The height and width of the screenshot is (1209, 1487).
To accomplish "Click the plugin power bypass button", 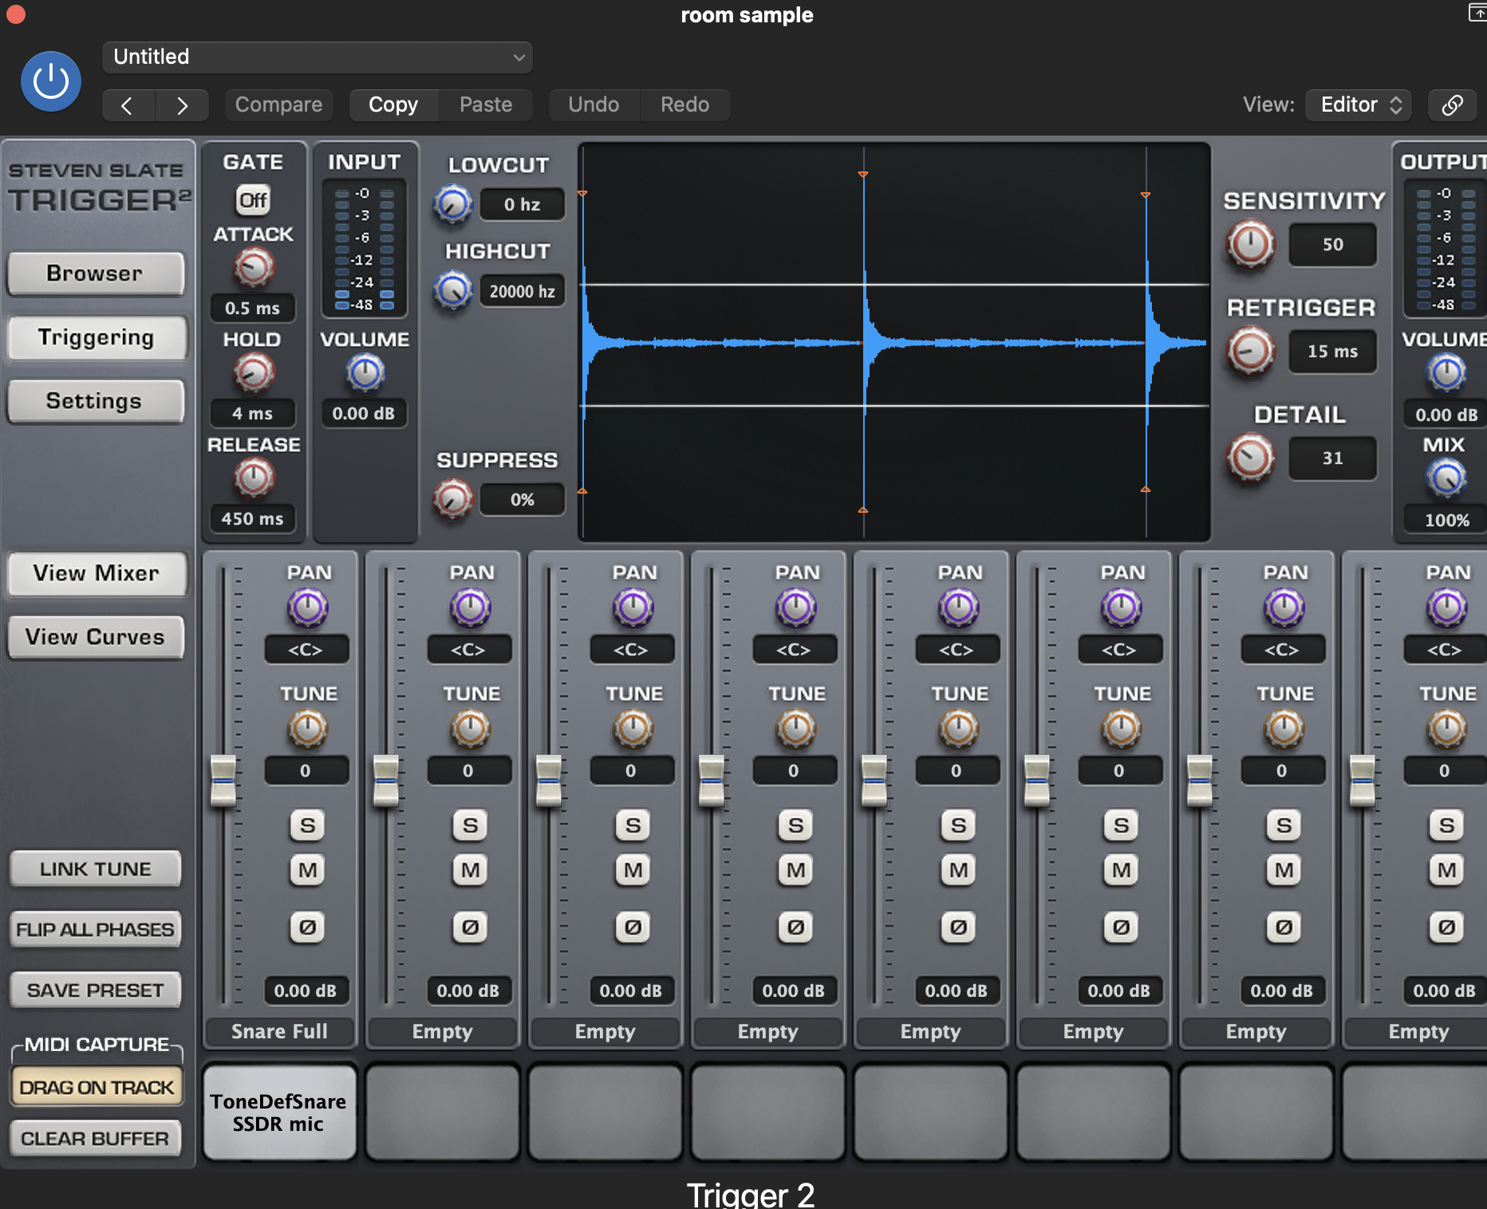I will coord(51,81).
